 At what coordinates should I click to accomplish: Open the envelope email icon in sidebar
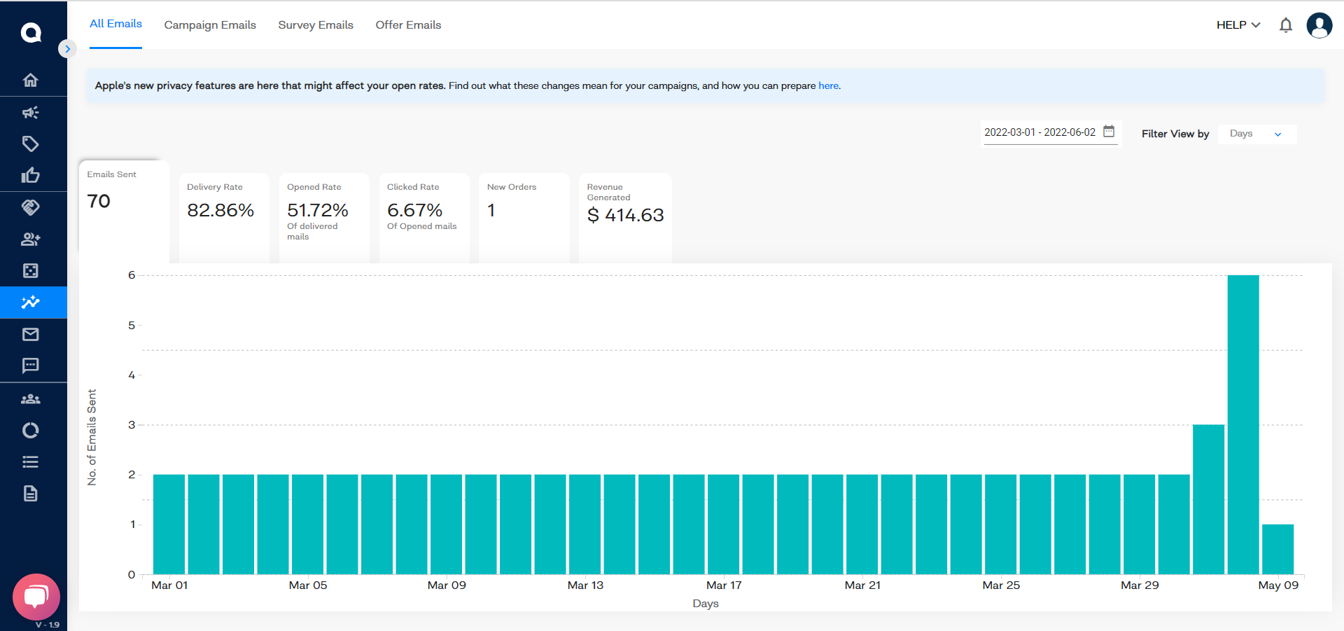pos(30,334)
